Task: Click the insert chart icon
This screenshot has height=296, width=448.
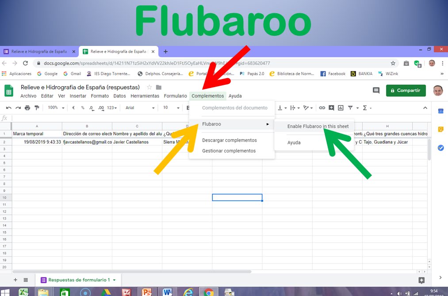Action: click(341, 108)
